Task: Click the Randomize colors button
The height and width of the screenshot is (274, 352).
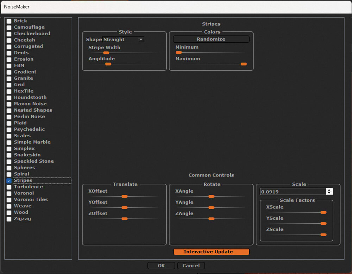Action: 211,39
